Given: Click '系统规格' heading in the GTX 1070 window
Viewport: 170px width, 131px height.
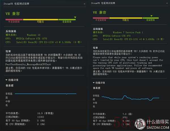Looking at the screenshot, I should (11, 31).
